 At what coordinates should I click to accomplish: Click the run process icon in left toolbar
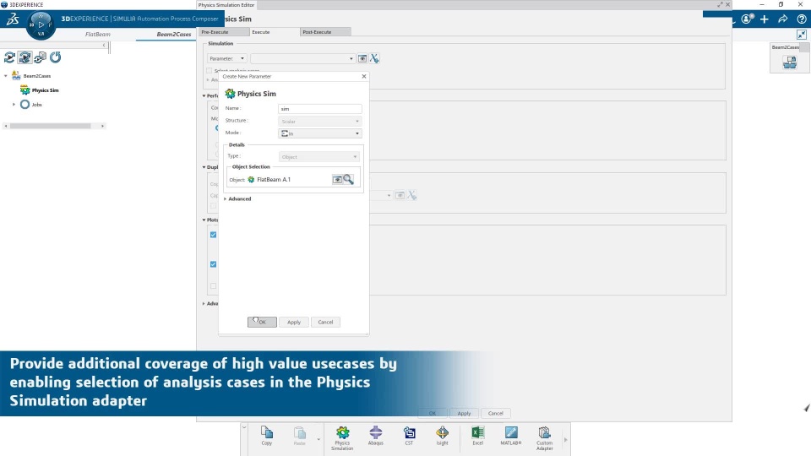click(9, 57)
